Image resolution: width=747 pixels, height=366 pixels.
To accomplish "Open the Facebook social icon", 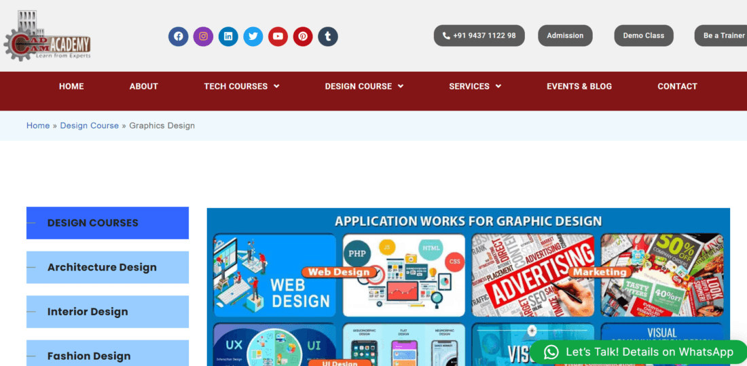I will (x=178, y=36).
